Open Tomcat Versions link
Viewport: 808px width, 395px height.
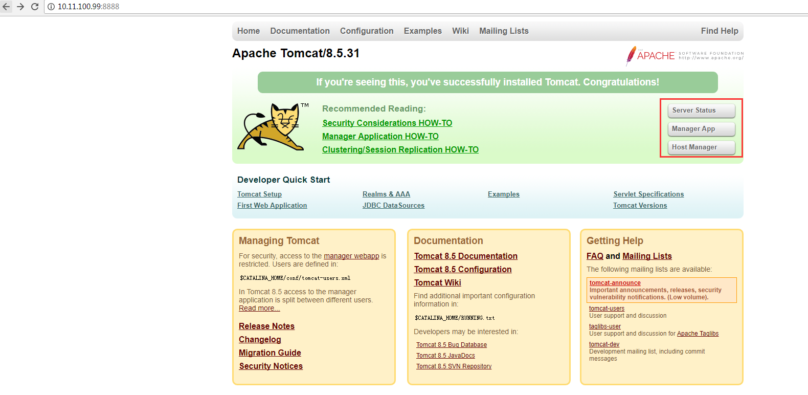point(640,205)
